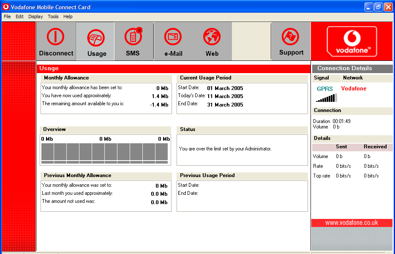Click 'Last month you used approximately' line
The image size is (395, 254).
[x=77, y=193]
